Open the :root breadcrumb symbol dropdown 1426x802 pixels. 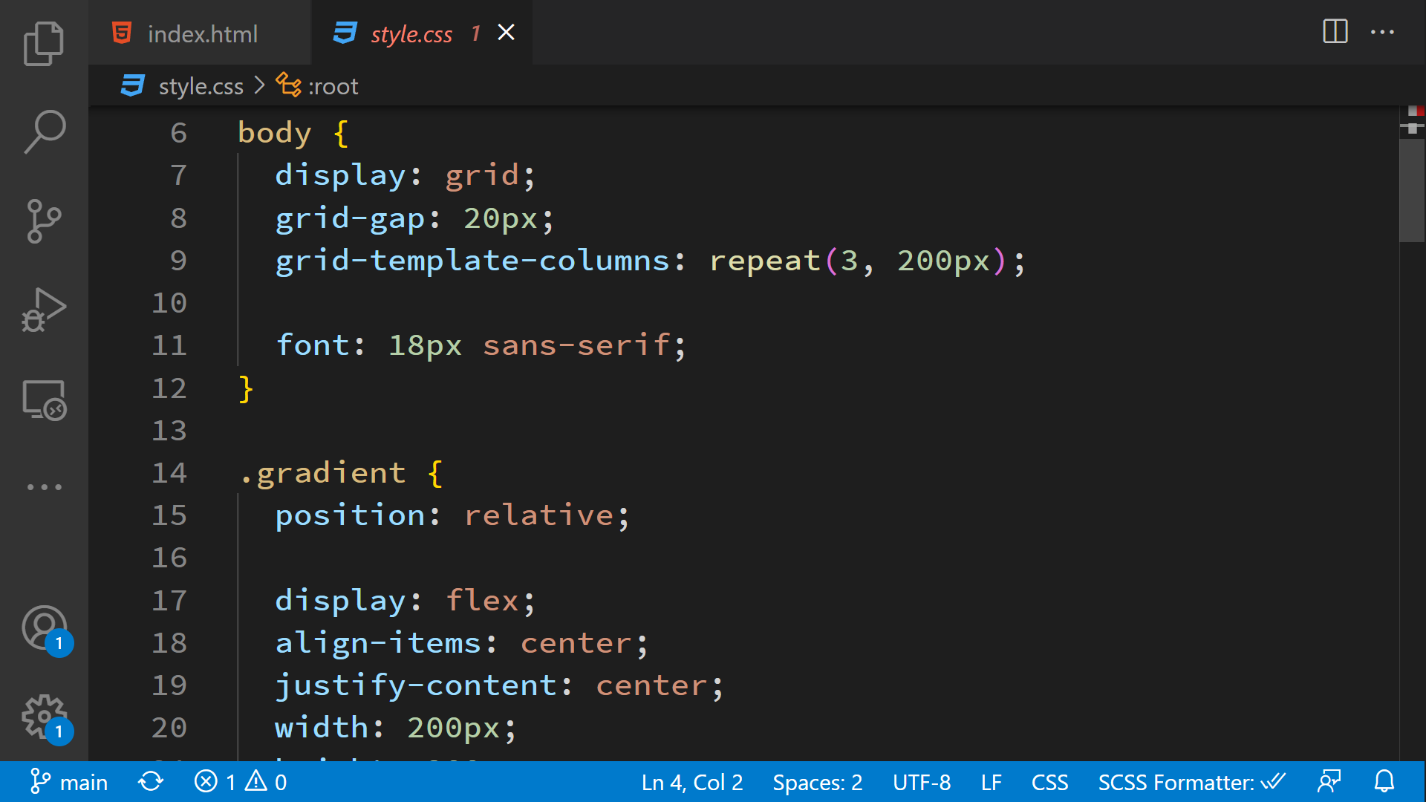click(333, 85)
